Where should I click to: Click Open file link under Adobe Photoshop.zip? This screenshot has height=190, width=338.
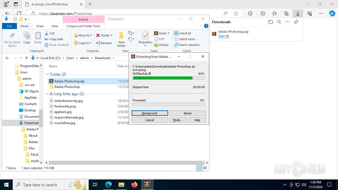(x=223, y=36)
